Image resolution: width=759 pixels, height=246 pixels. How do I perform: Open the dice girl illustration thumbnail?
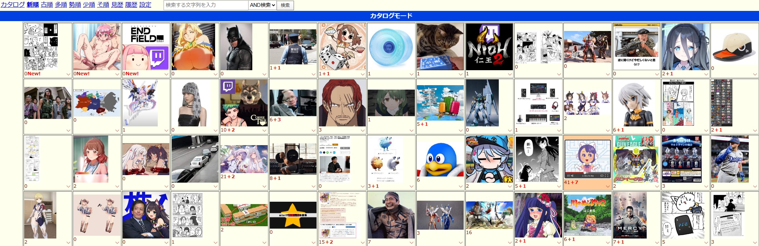342,47
